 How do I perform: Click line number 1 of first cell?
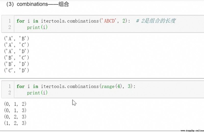pos(10,21)
